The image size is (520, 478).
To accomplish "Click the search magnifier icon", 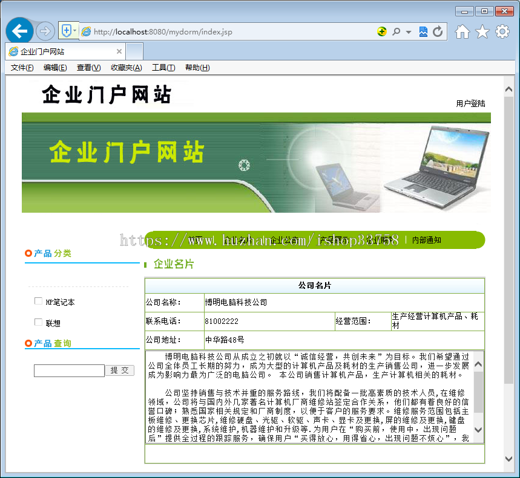I will [x=395, y=31].
